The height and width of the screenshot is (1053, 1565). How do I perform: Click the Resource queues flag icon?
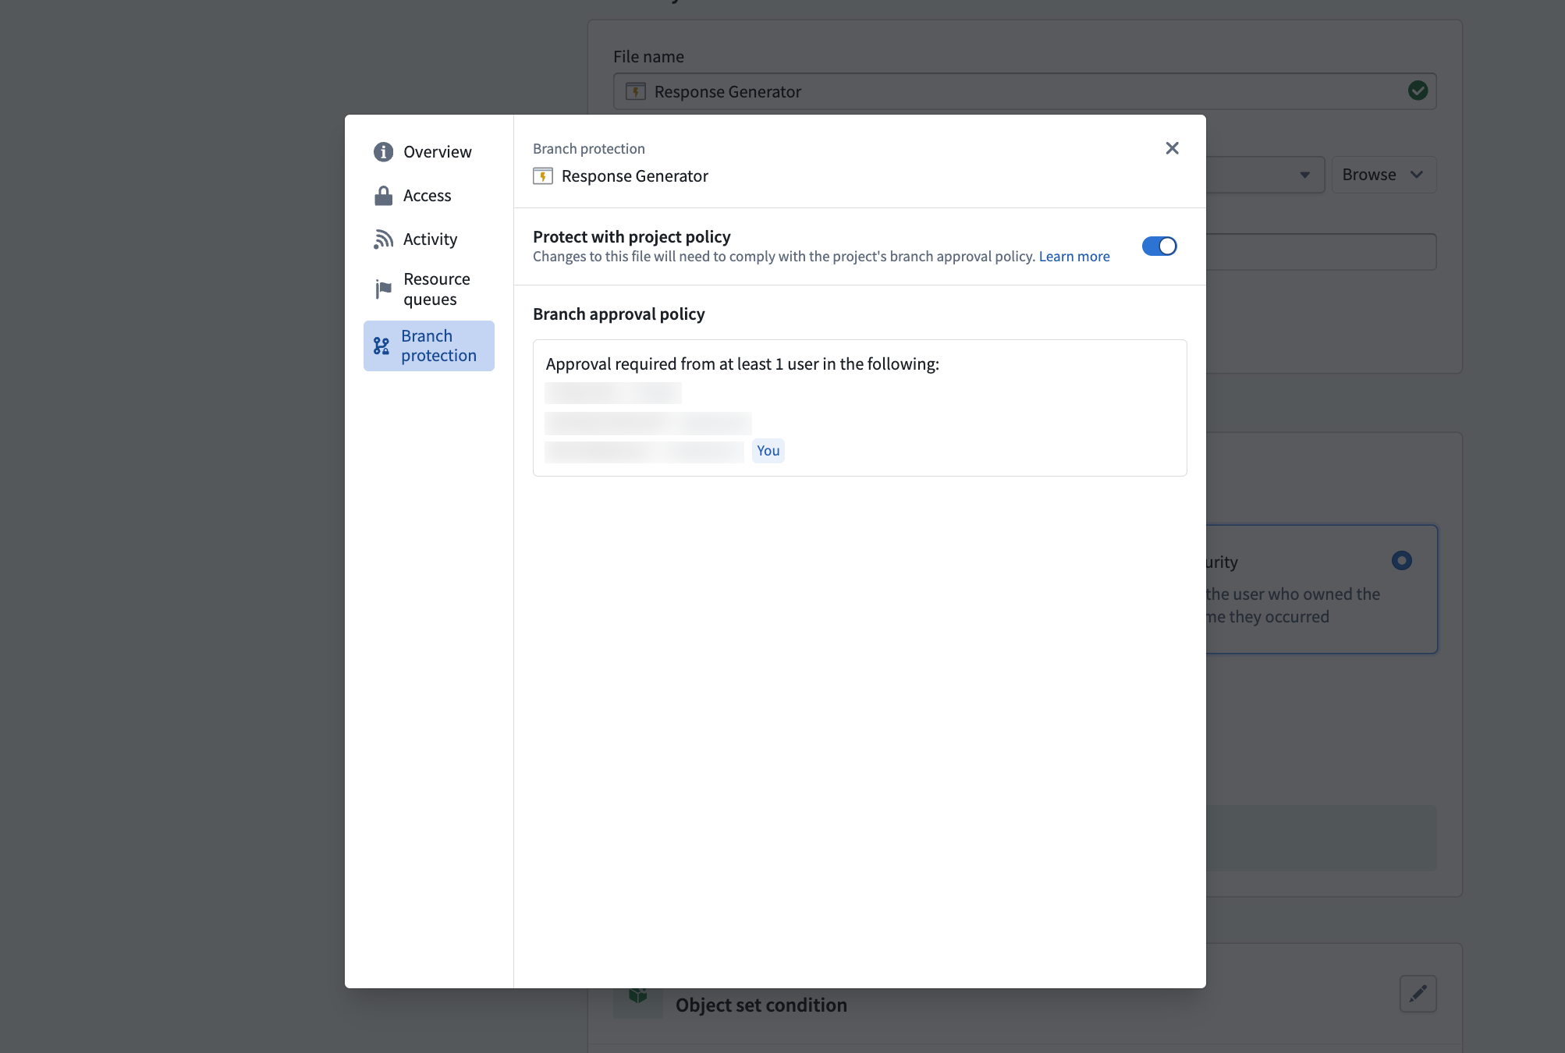(383, 289)
